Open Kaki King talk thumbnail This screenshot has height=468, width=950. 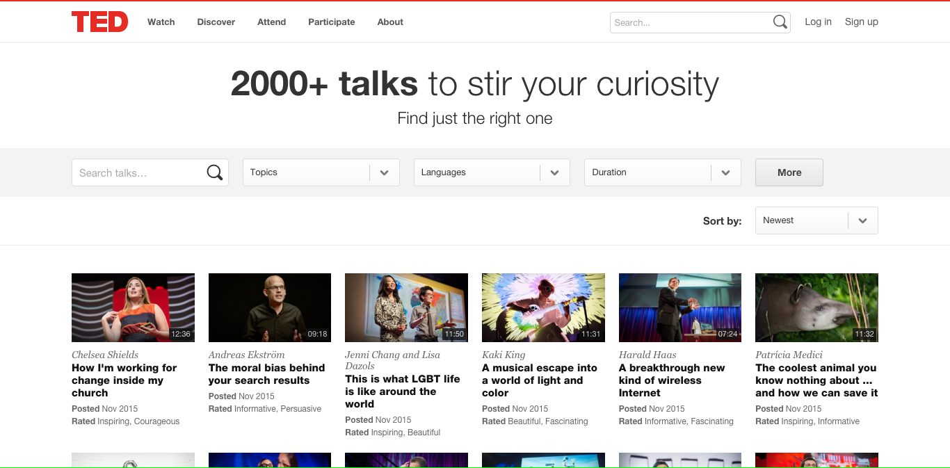(543, 307)
